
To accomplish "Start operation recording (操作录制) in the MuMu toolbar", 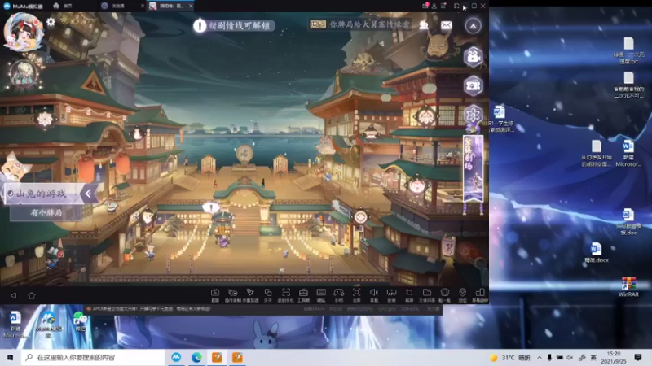I will point(233,295).
